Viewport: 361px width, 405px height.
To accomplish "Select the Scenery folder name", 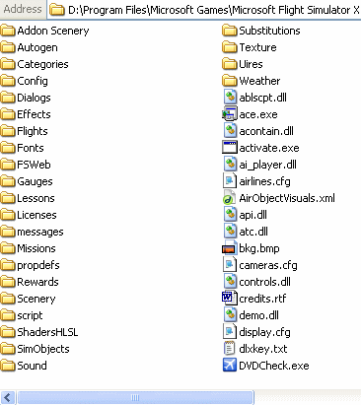I will click(36, 299).
